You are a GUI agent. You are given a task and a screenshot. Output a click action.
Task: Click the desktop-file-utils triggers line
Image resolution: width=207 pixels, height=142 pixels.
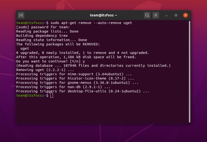(83, 91)
